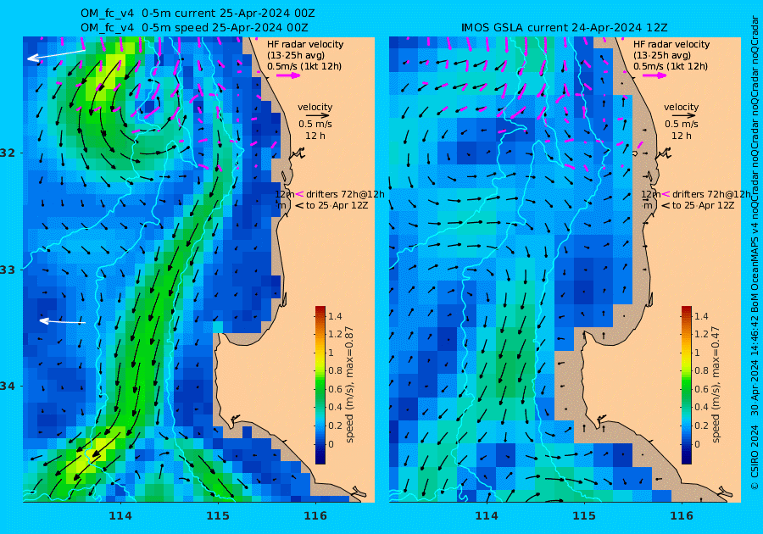The width and height of the screenshot is (763, 534).
Task: Click '(13-25h avg)' text in the OM_fc_v4 map
Action: [x=296, y=55]
